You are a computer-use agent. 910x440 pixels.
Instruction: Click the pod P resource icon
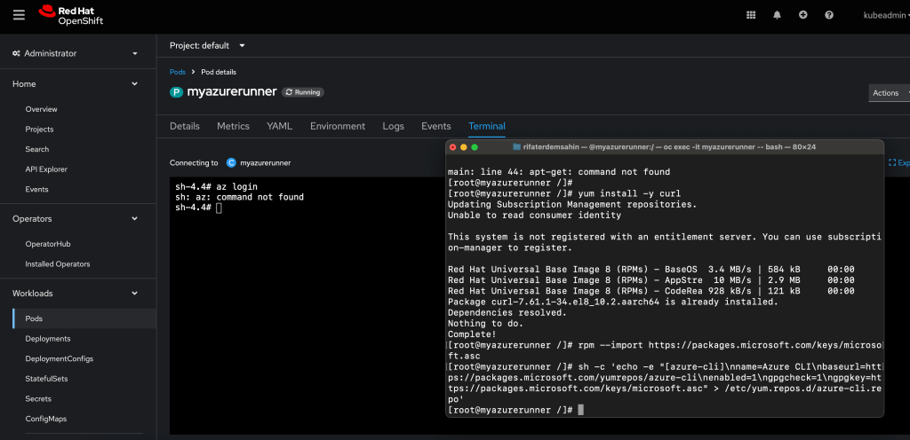(176, 92)
